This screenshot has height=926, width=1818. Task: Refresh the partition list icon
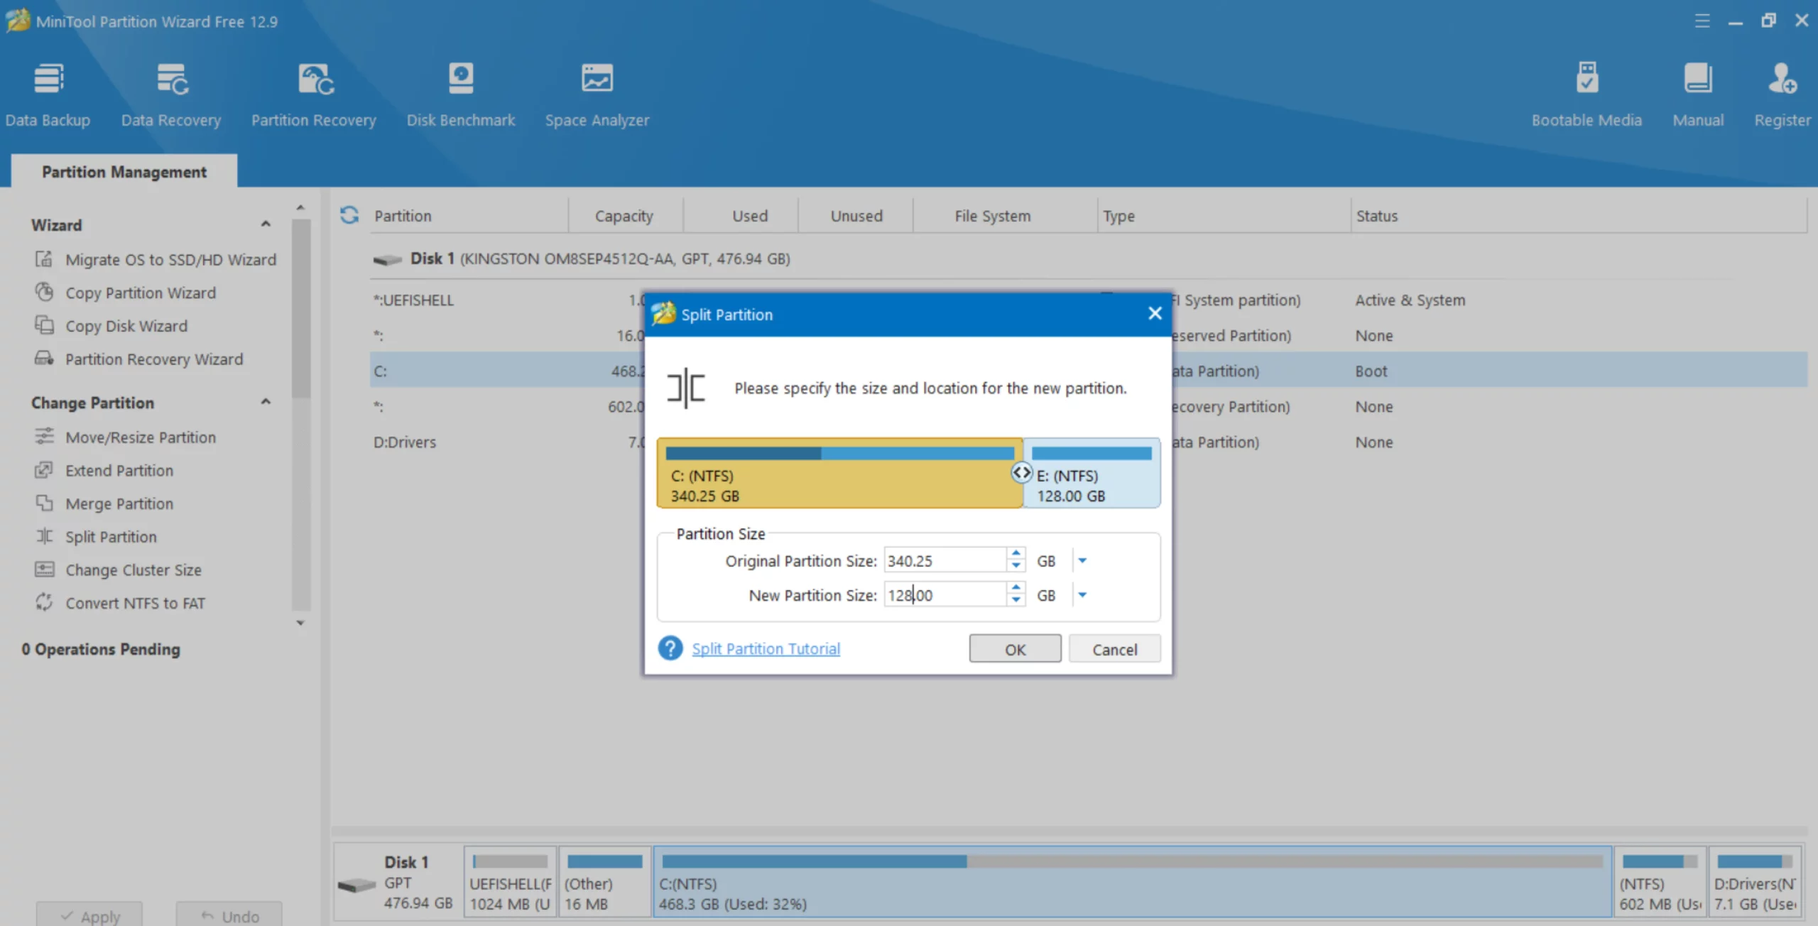pyautogui.click(x=349, y=215)
